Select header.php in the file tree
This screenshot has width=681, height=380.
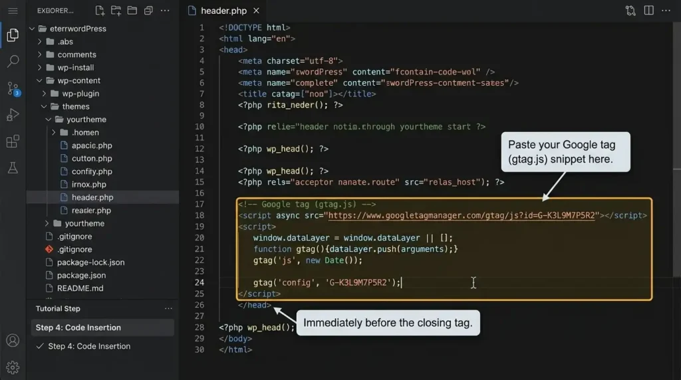(x=92, y=197)
